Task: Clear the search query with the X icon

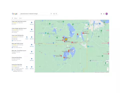Action: click(x=51, y=14)
